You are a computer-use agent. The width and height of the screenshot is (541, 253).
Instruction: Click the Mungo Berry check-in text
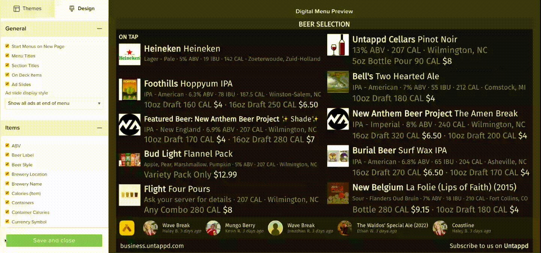point(240,226)
